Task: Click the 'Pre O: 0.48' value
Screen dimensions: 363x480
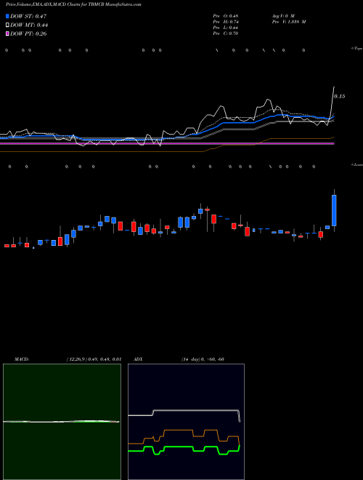Action: point(226,16)
